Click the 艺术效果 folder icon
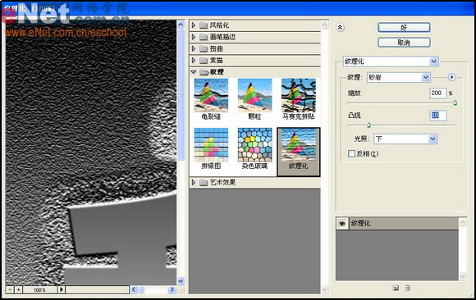Viewport: 476px width, 300px height. 204,182
